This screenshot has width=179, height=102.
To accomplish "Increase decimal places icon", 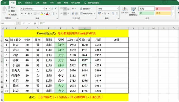I will [x=113, y=13].
